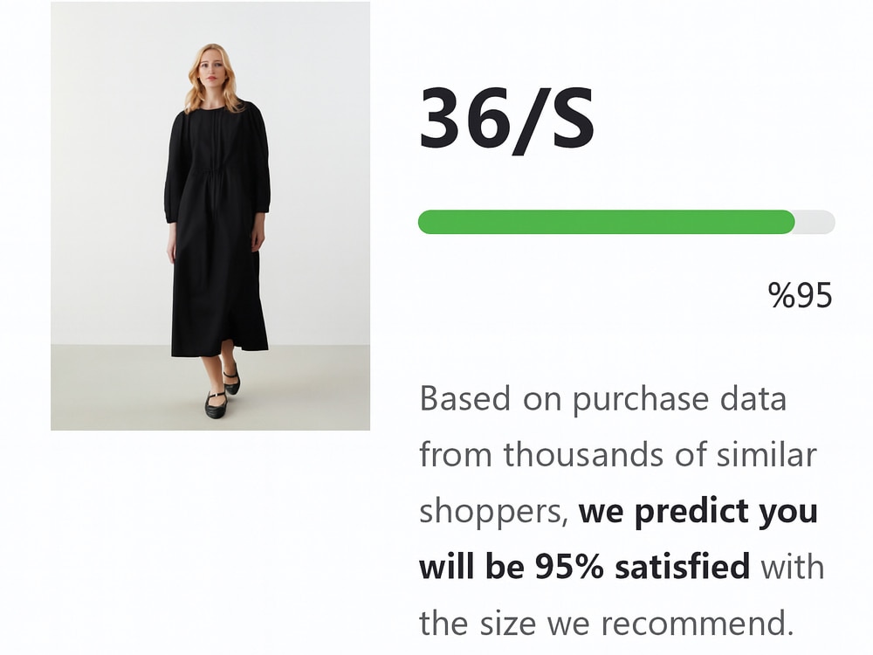The image size is (873, 655).
Task: Click the model's face in product photo
Action: pos(210,72)
